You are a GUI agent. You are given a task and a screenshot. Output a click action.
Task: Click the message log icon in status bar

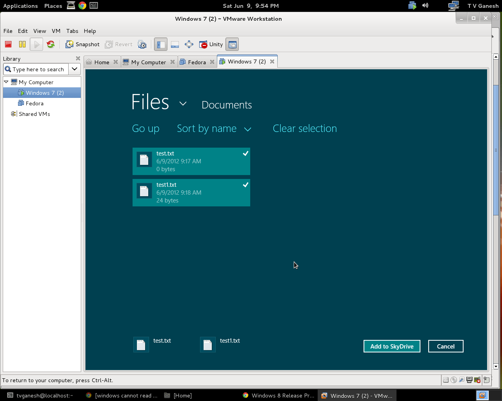point(486,380)
